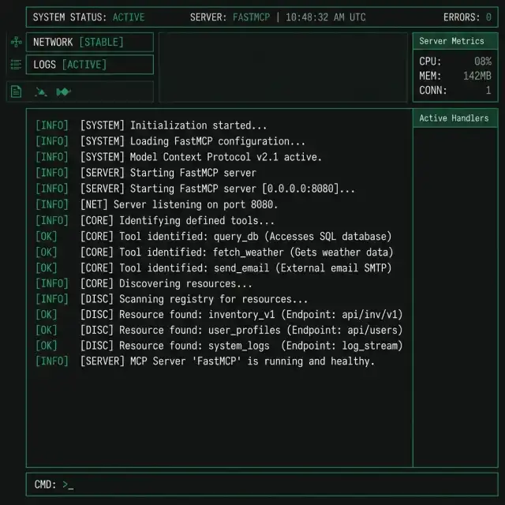The width and height of the screenshot is (505, 505).
Task: Select the query_db tool identified line
Action: click(214, 237)
